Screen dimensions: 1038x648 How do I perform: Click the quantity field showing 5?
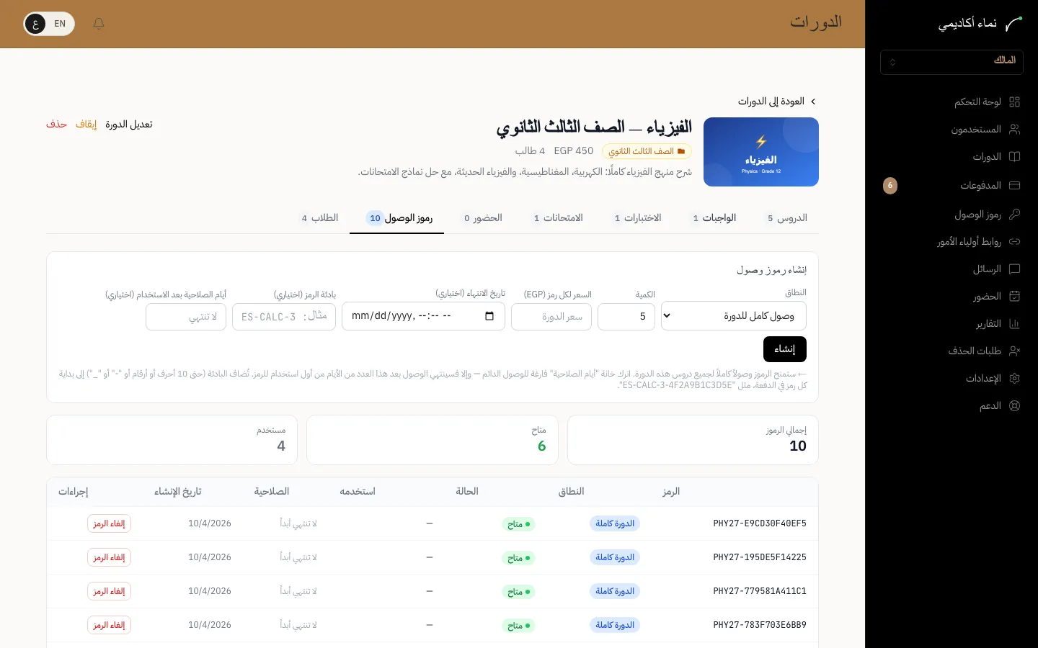click(x=626, y=317)
